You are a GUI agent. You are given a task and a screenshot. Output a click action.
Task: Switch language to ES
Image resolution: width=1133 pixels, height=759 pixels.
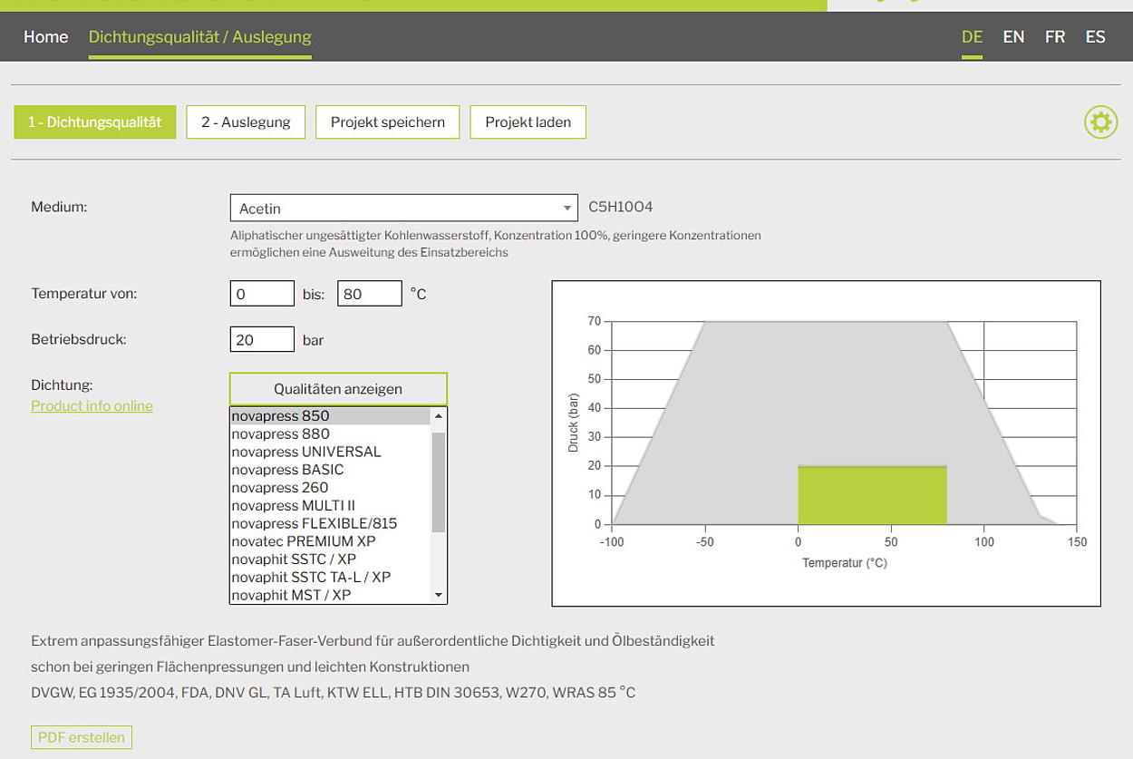click(x=1096, y=37)
